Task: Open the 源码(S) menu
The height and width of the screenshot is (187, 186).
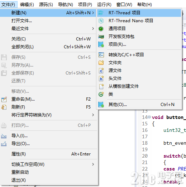Action: tap(46, 5)
